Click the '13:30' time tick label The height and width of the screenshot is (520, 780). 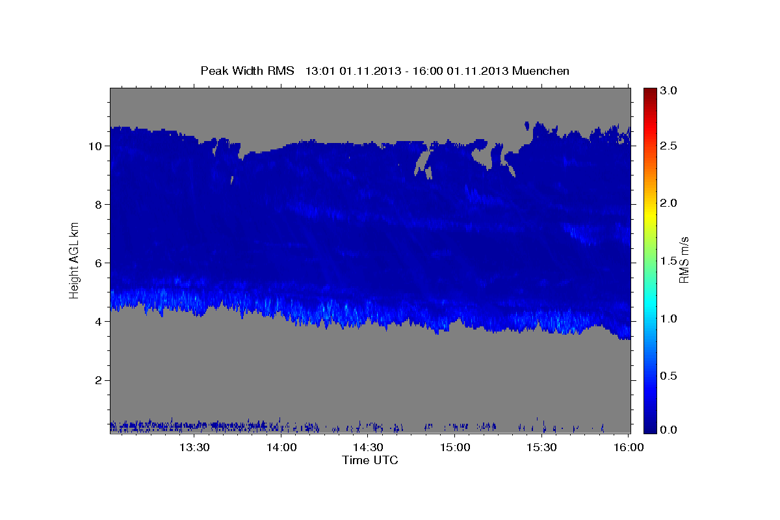click(x=194, y=447)
